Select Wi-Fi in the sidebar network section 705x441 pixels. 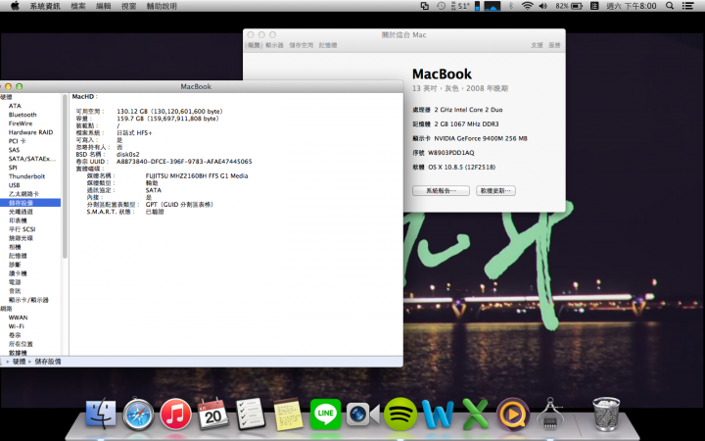[17, 326]
